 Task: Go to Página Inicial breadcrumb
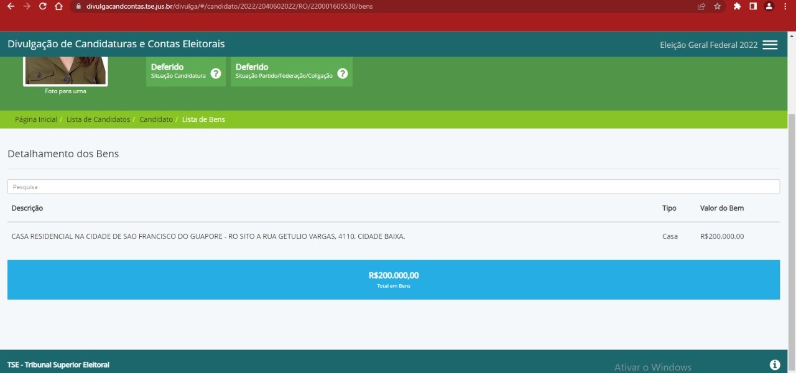click(x=36, y=119)
